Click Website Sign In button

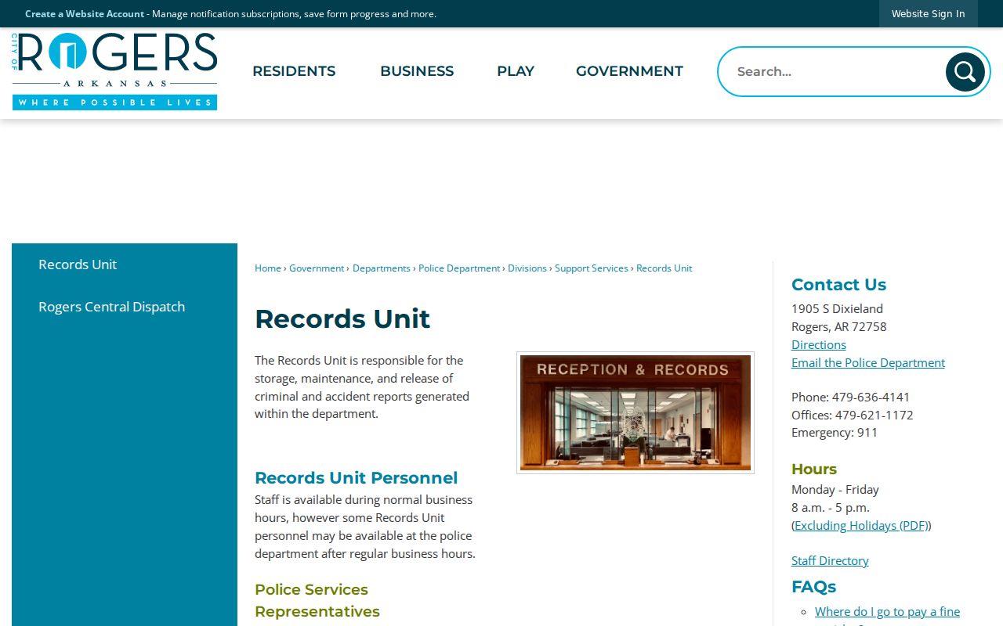click(x=929, y=13)
